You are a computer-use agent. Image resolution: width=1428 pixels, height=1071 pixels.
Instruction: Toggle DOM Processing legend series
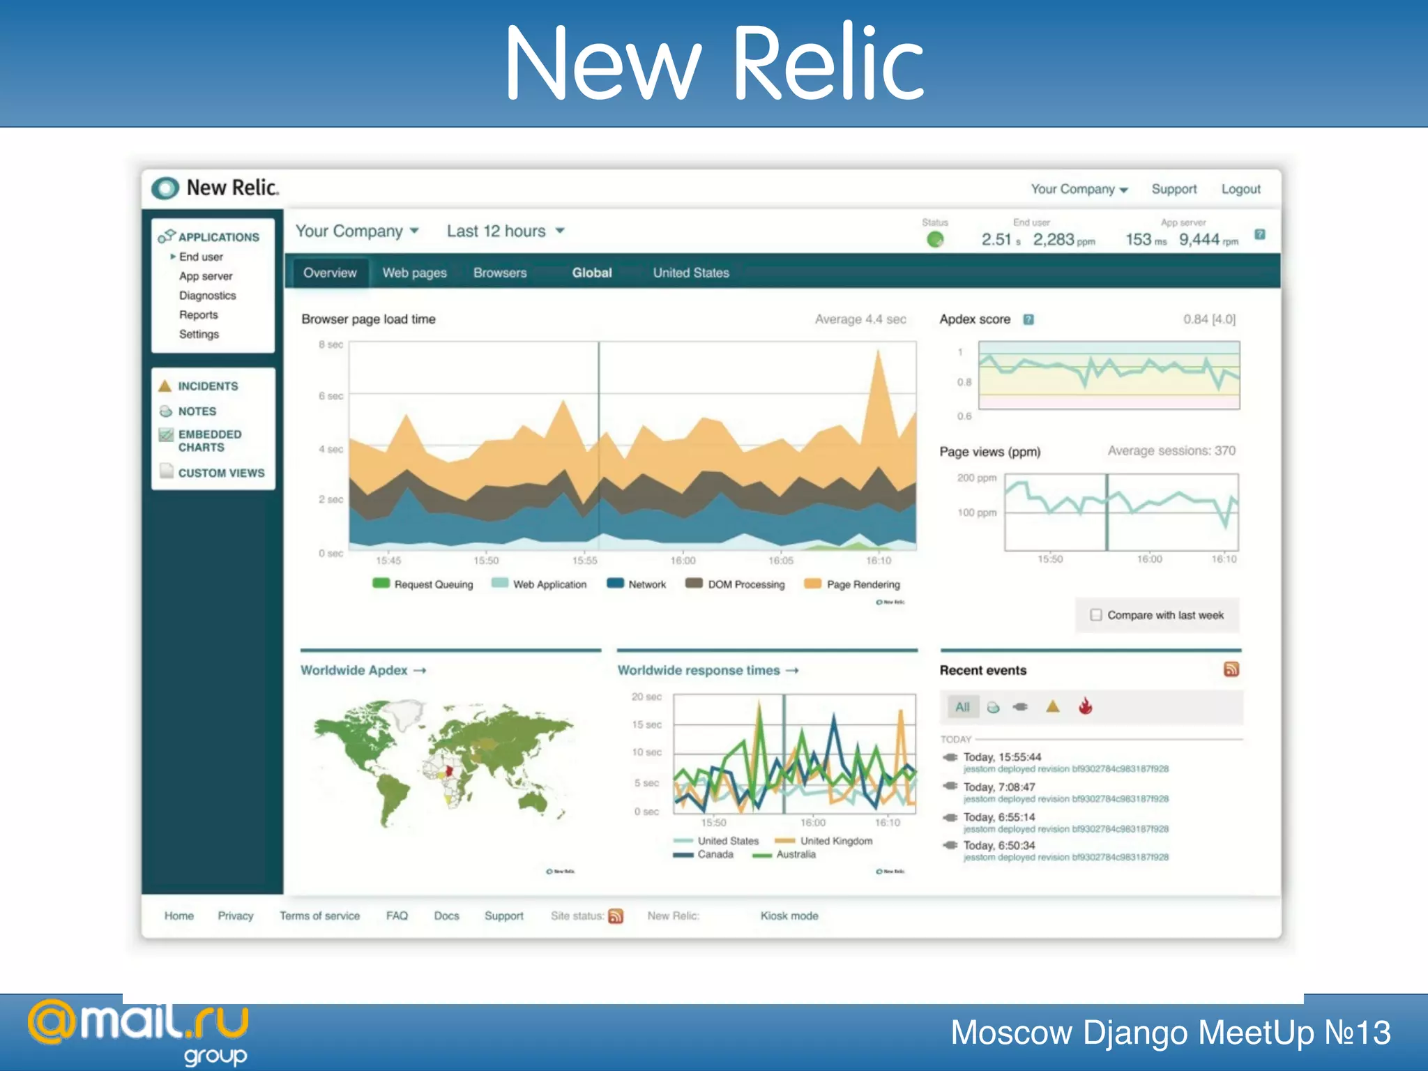(x=735, y=584)
